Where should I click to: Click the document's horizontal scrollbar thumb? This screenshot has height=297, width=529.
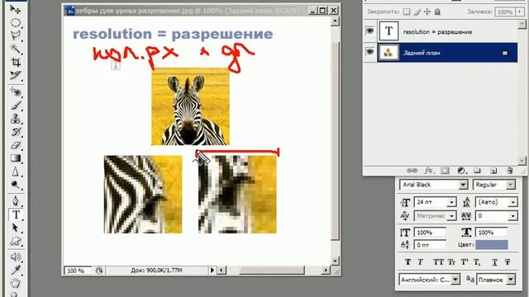coord(272,270)
